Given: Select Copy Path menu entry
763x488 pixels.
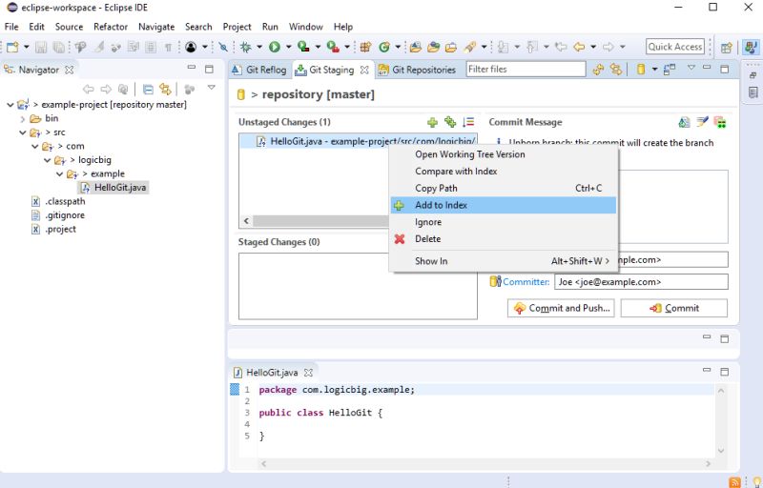Looking at the screenshot, I should tap(504, 188).
